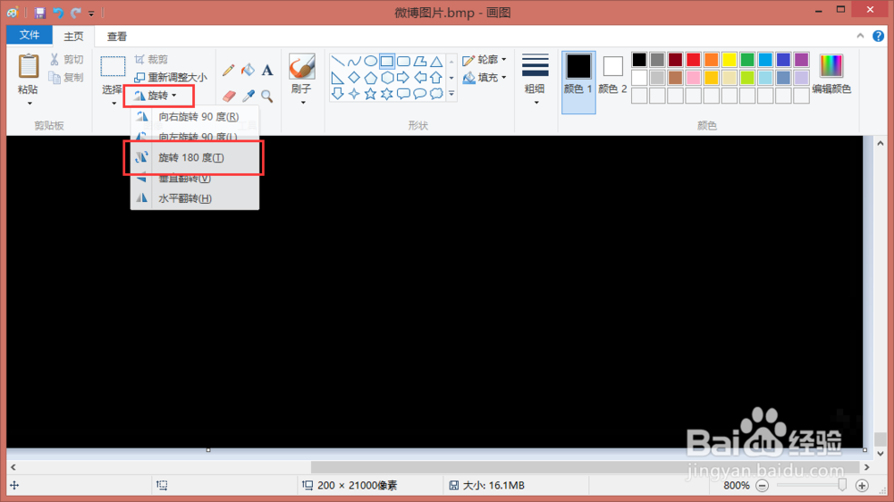Select the Pencil tool
Viewport: 894px width, 502px height.
(229, 70)
